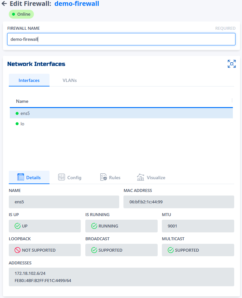Open the Rules tab
Viewport: 242px width, 298px height.
(110, 177)
